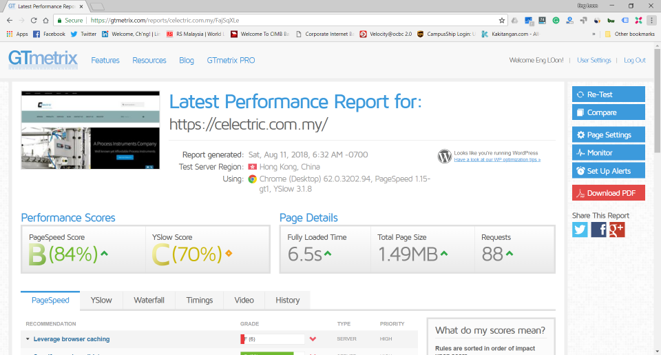Viewport: 661px width, 355px height.
Task: Go to the GTmetrix Blog
Action: (187, 61)
